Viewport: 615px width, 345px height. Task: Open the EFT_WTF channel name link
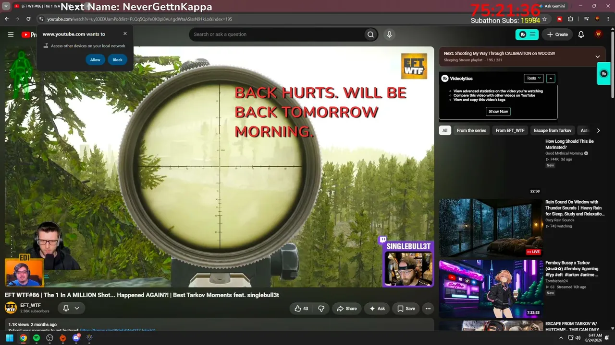pyautogui.click(x=30, y=305)
